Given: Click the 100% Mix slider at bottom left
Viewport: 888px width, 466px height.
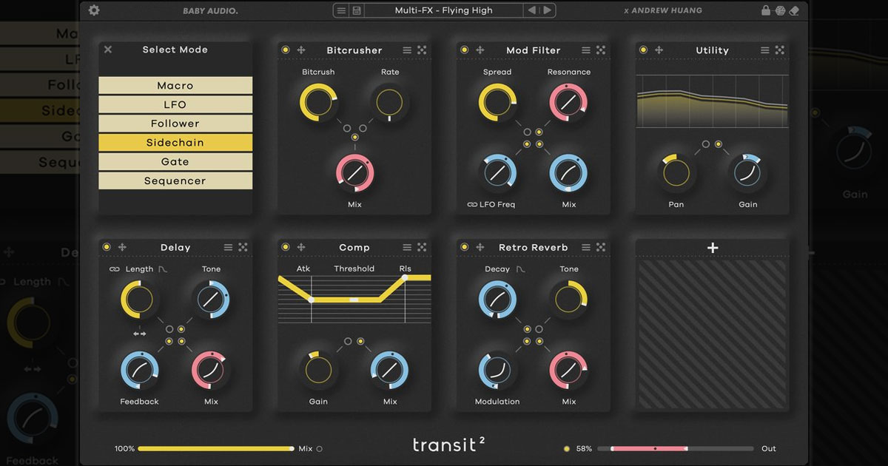Looking at the screenshot, I should pos(215,448).
